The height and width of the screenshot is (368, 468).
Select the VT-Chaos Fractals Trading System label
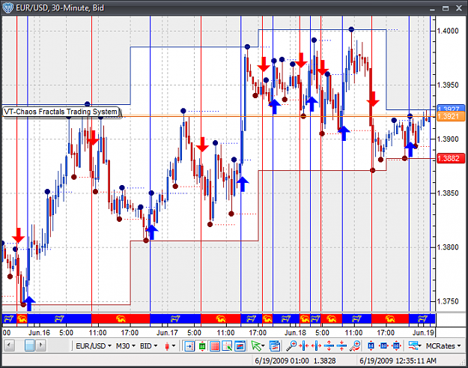pos(61,112)
